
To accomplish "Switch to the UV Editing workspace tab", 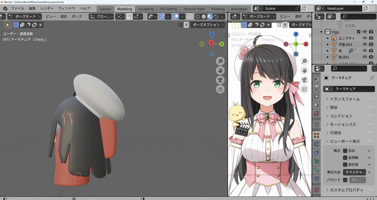I will [x=168, y=9].
